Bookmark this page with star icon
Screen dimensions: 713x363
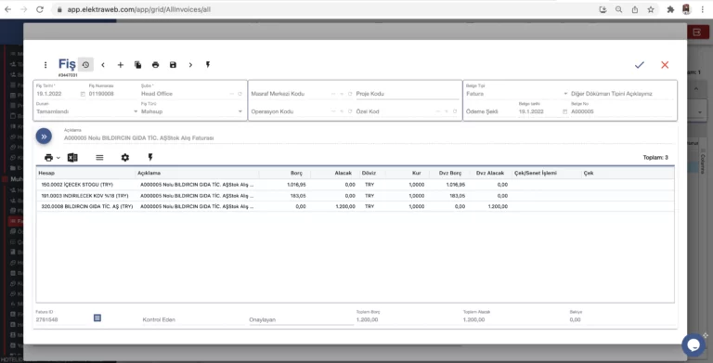click(x=651, y=9)
